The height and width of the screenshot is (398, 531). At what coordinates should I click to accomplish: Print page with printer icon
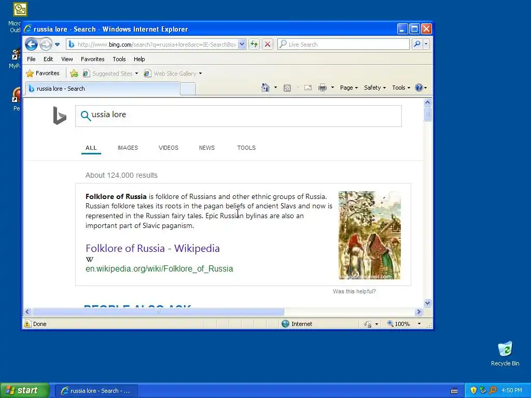[323, 88]
